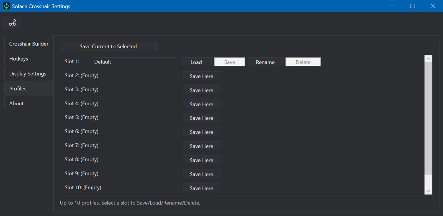
Task: Save to the Slot 1 profile
Action: pyautogui.click(x=230, y=62)
